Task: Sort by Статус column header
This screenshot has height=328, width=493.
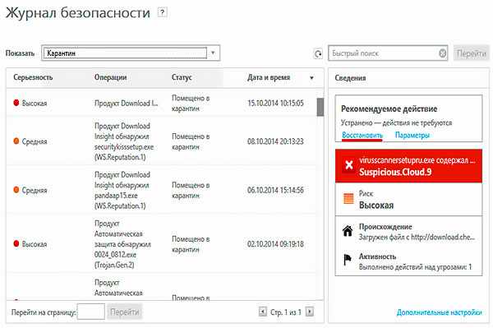Action: click(x=182, y=77)
